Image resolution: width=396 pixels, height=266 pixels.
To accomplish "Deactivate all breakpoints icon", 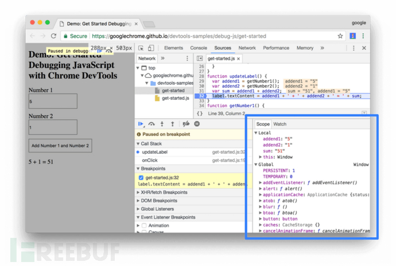I will tap(185, 124).
